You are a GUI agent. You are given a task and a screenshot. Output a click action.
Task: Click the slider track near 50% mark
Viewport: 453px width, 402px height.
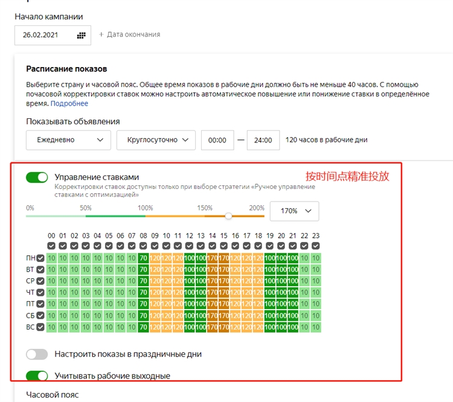tap(86, 216)
